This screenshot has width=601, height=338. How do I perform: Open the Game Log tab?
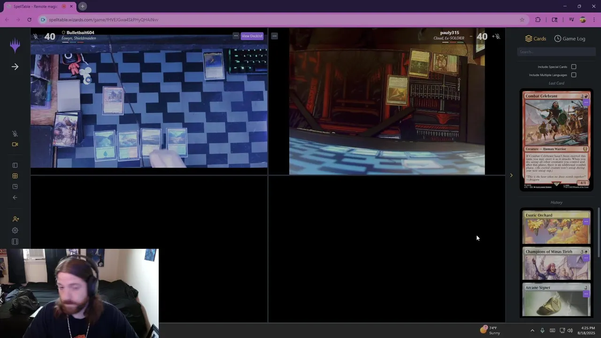tap(570, 38)
